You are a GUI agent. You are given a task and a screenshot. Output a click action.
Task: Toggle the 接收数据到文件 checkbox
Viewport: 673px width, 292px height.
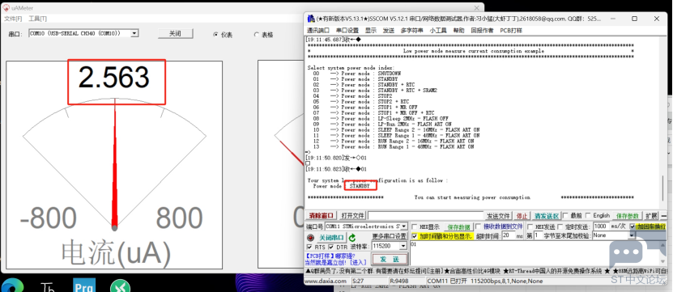[x=478, y=226]
